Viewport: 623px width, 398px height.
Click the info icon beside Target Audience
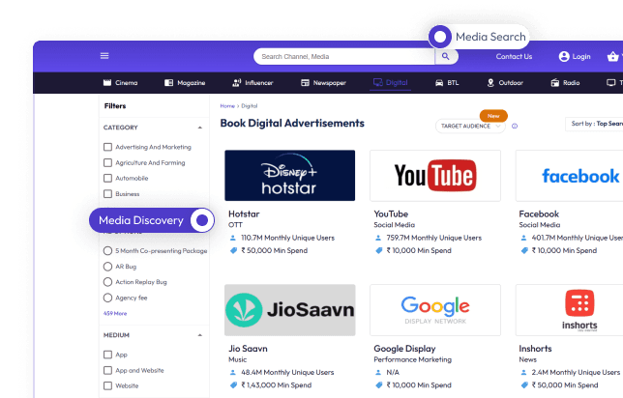click(515, 126)
